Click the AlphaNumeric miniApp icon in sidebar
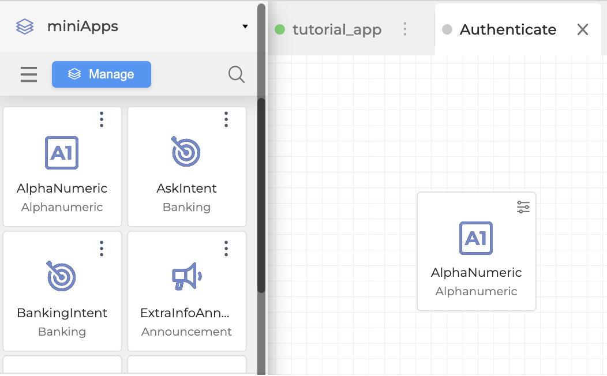Viewport: 607px width, 376px height. [62, 153]
